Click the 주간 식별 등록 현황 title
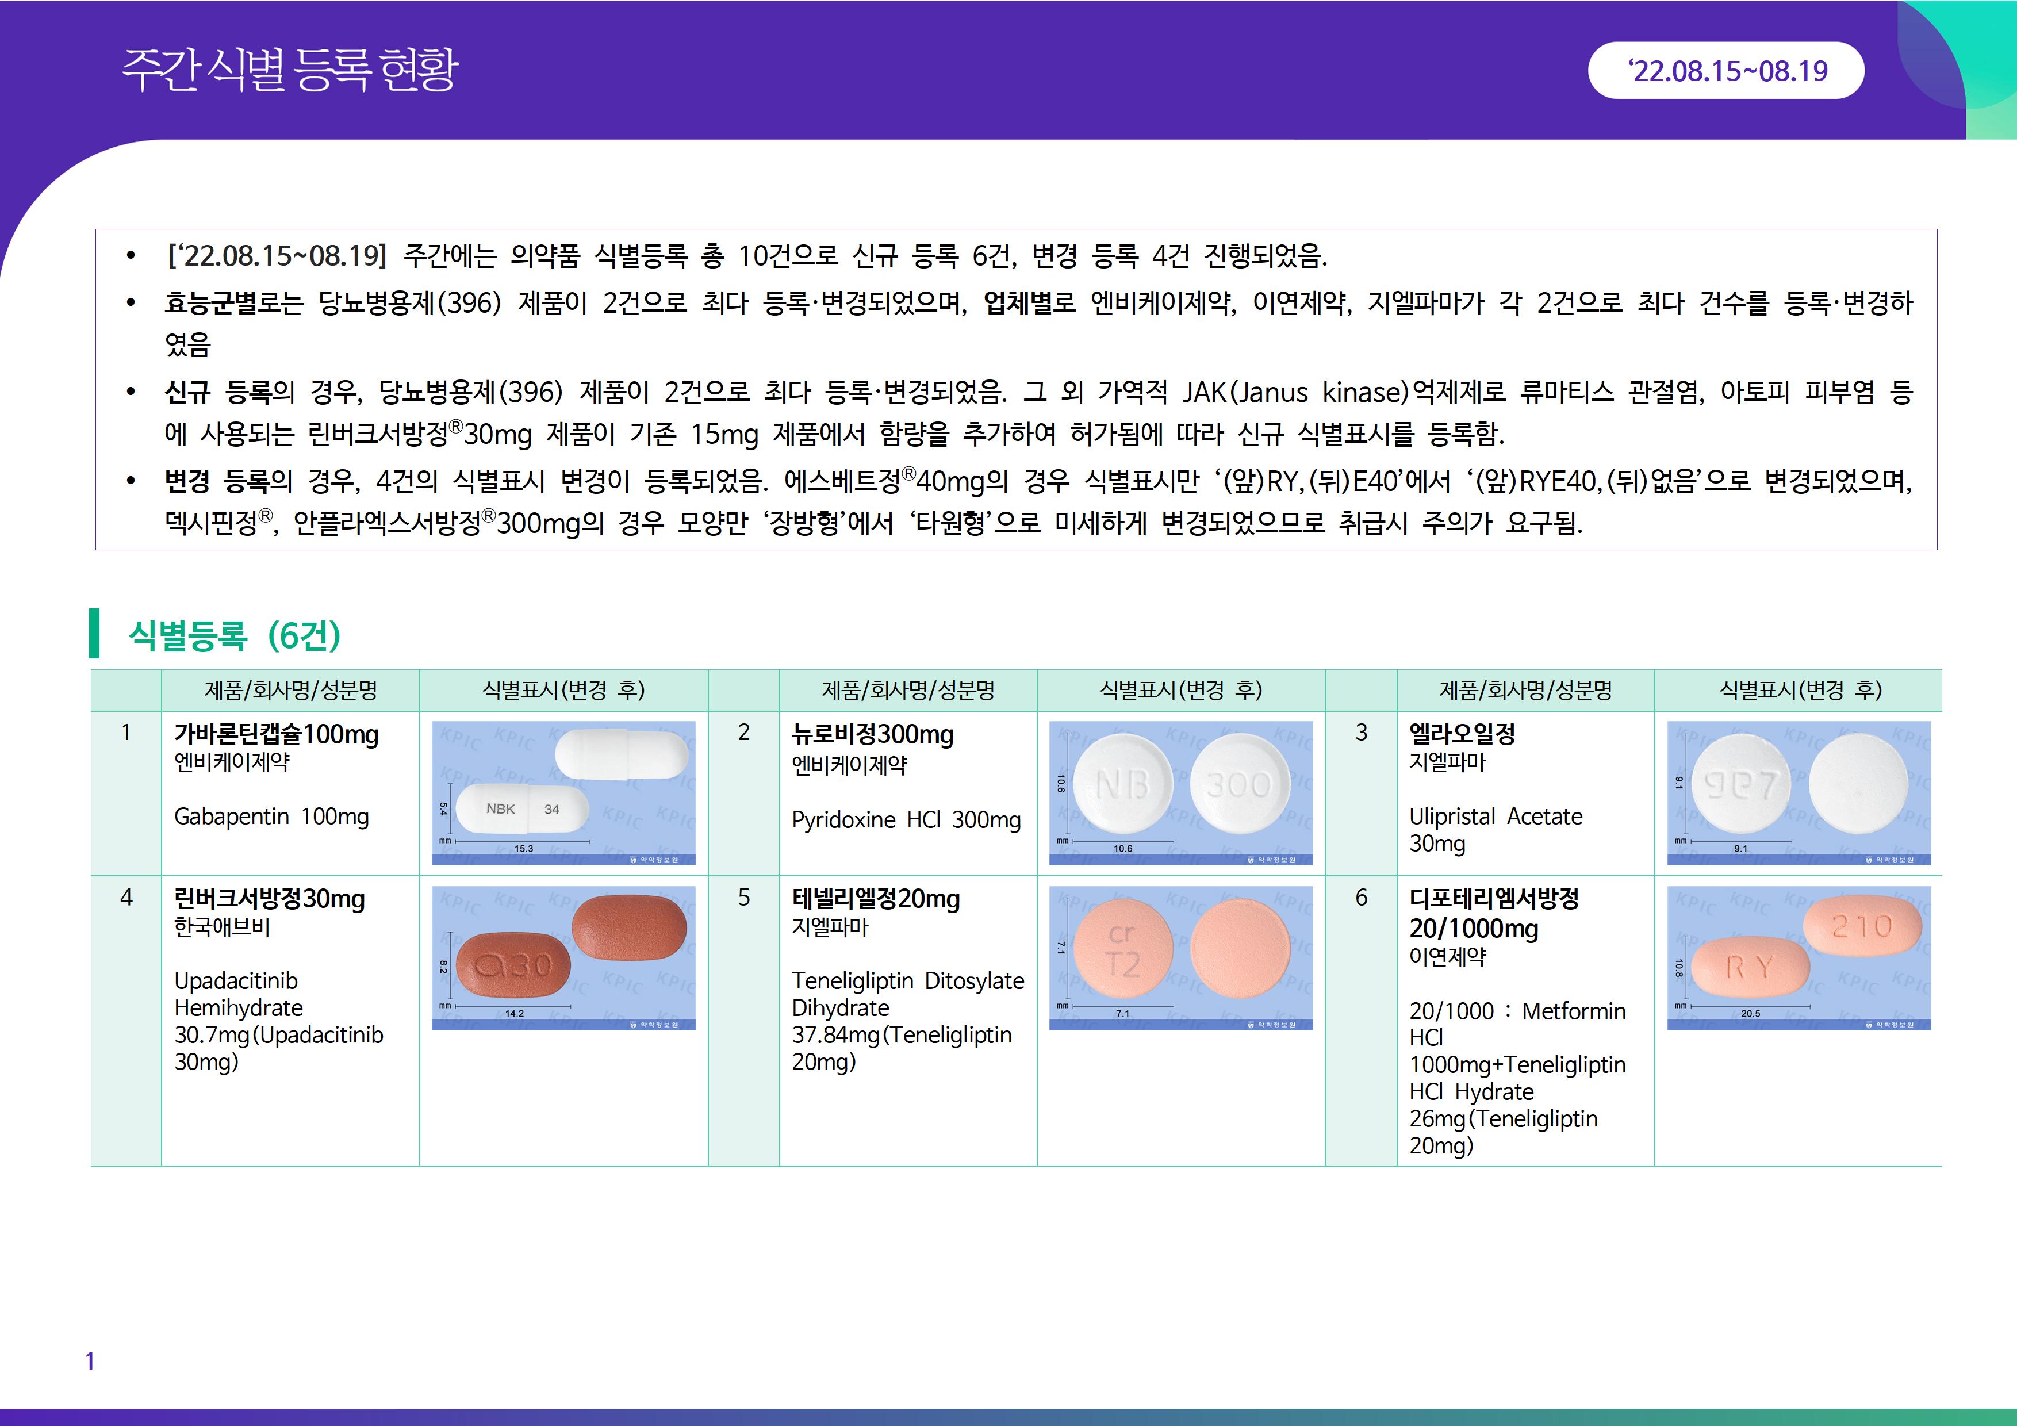Image resolution: width=2017 pixels, height=1426 pixels. pos(290,70)
